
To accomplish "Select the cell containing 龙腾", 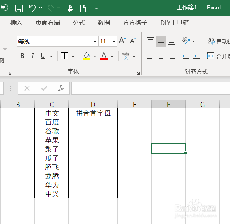I will click(x=52, y=176).
